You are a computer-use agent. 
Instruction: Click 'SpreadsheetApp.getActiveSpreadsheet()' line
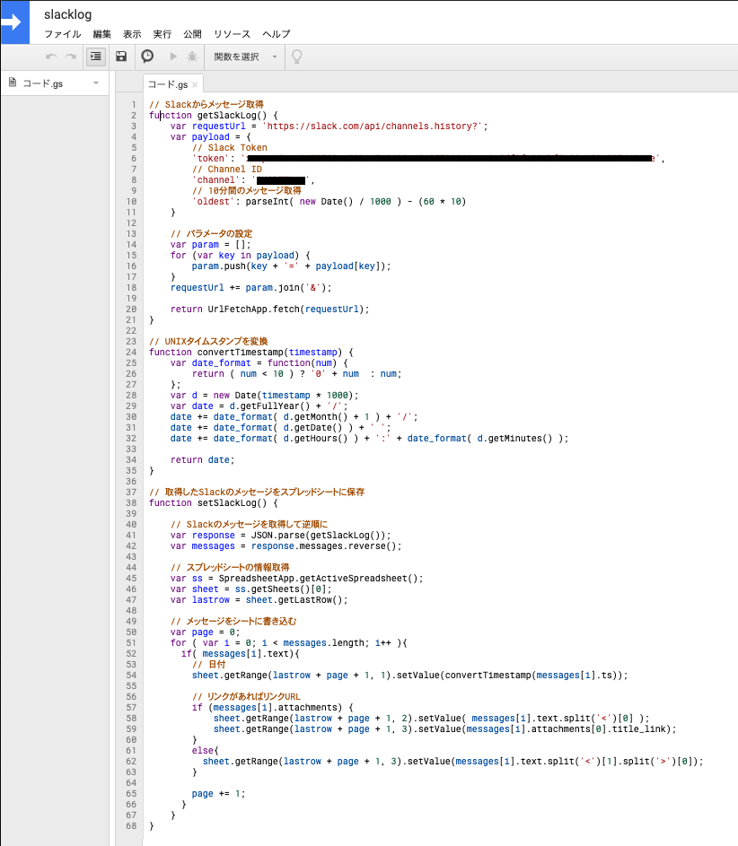(297, 579)
